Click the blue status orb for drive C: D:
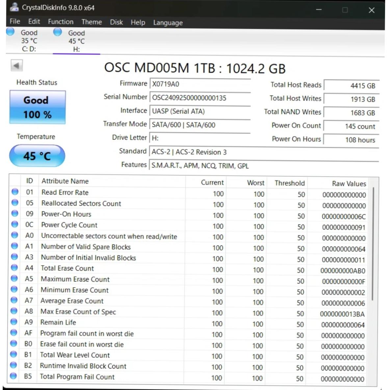Screen dimensions: 390x390 (x=11, y=32)
